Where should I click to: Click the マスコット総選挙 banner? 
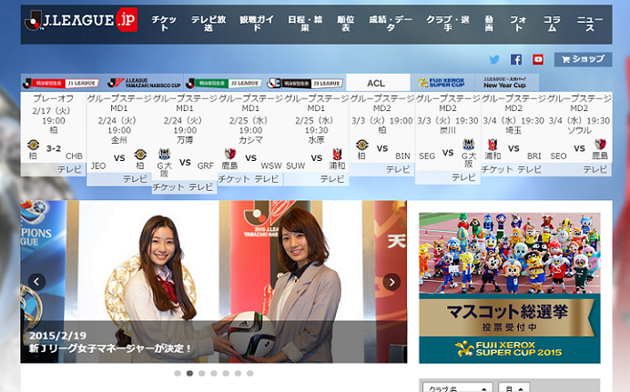click(x=509, y=287)
